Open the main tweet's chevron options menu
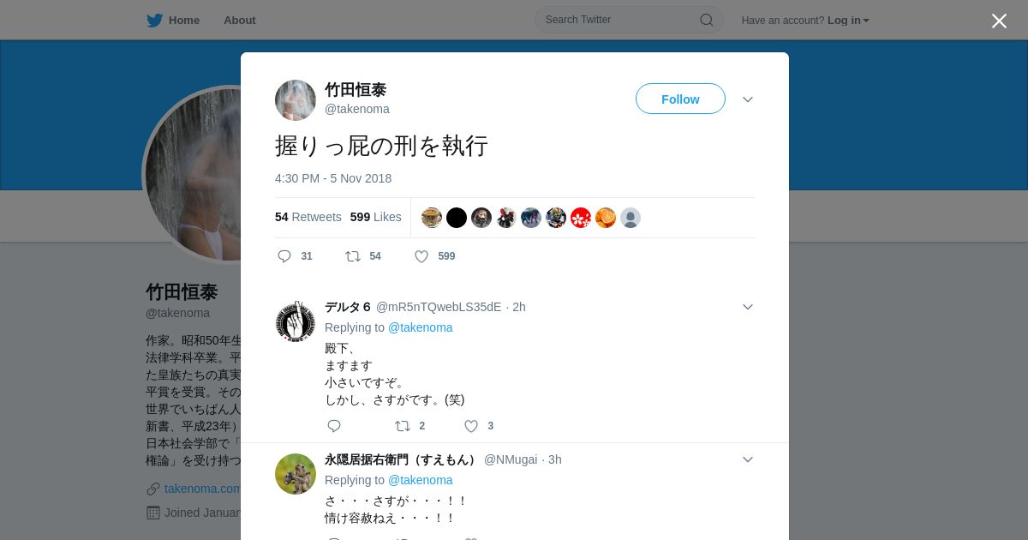 [748, 99]
